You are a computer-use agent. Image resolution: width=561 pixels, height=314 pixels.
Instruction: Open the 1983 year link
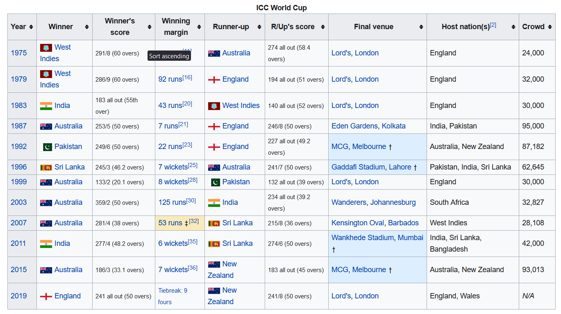coord(19,105)
